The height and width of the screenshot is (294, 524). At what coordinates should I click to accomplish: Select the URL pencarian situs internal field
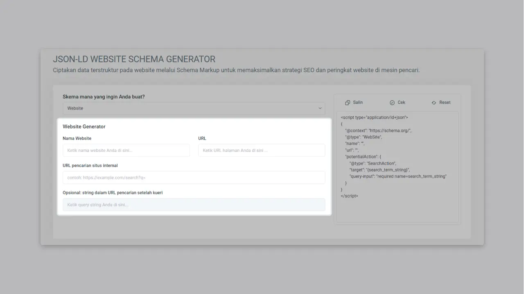click(x=194, y=177)
